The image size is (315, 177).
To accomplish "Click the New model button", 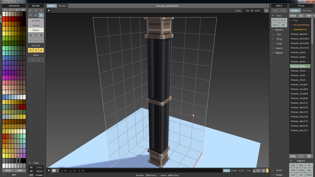I will [309, 16].
